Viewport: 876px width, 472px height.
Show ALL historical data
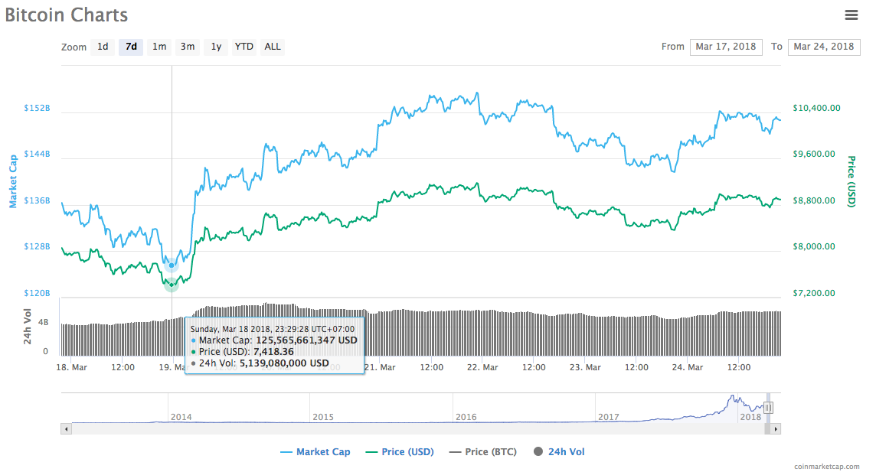pos(273,47)
